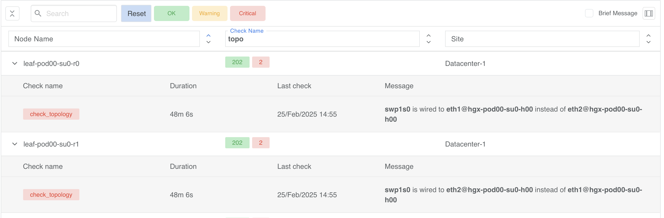Viewport: 664px width, 218px height.
Task: Click check_topology badge under leaf-pod00-su0-r0
Action: (x=51, y=114)
